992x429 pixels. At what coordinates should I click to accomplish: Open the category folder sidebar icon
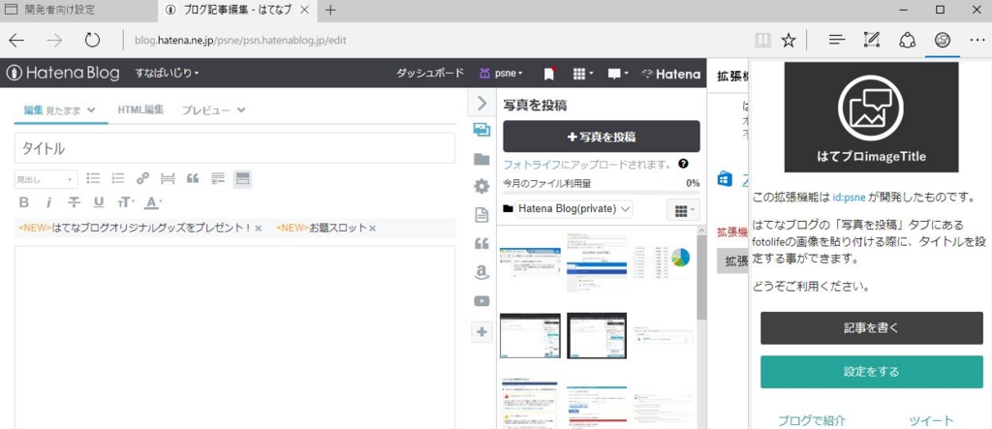click(x=481, y=159)
